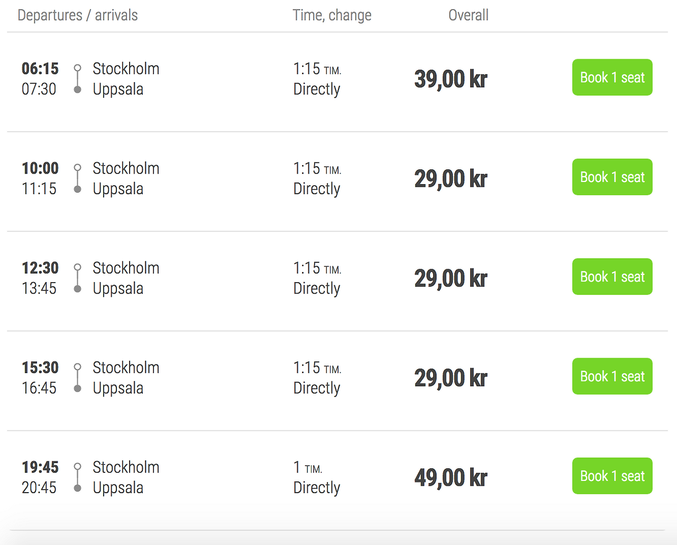Viewport: 677px width, 545px height.
Task: Click the Departures / arrivals column header
Action: click(78, 15)
